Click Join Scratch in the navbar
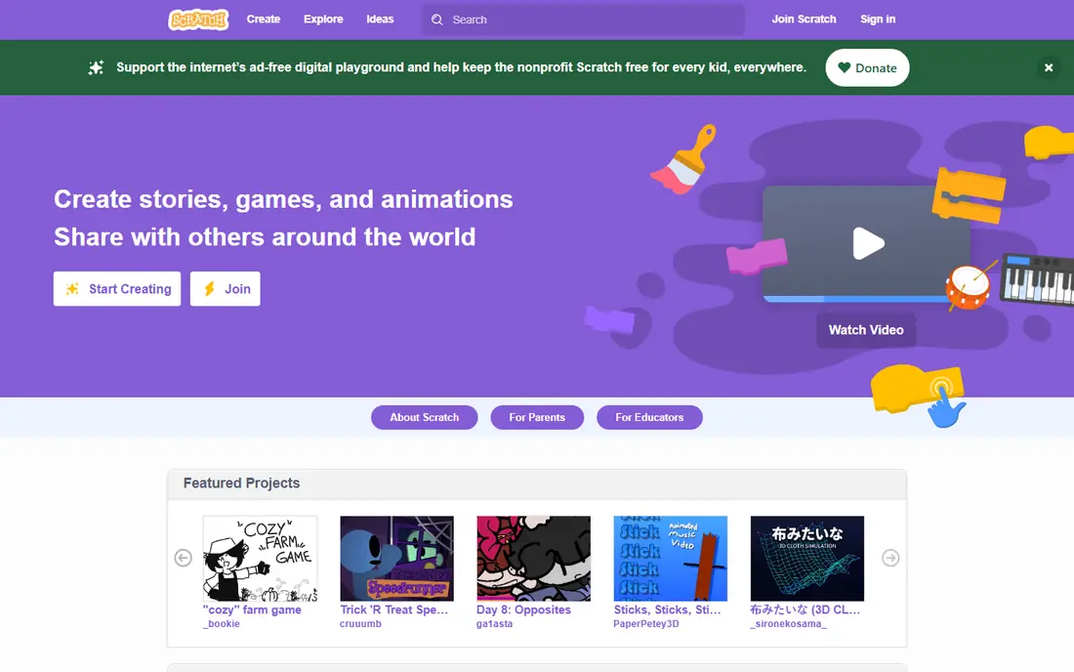The image size is (1074, 672). pos(804,20)
